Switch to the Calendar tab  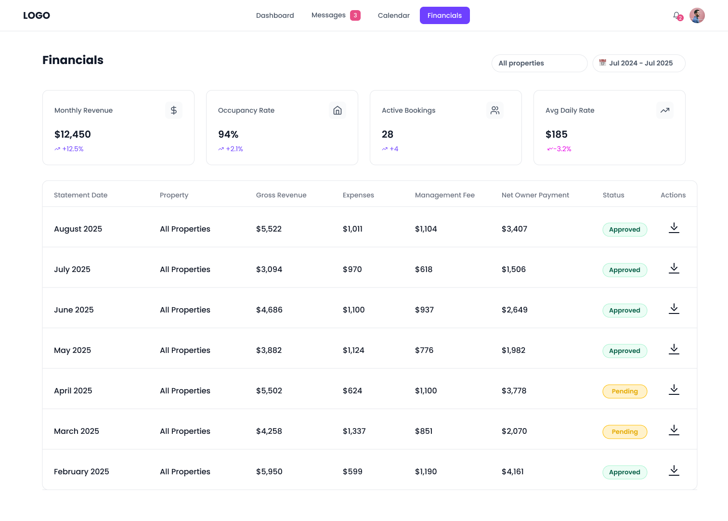tap(393, 15)
